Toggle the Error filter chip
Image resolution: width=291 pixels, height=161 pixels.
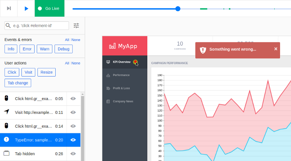[x=27, y=49]
